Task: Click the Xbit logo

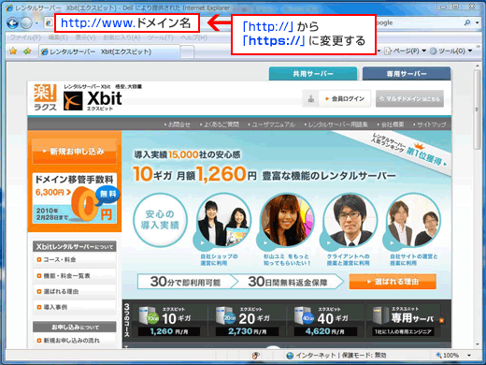Action: (93, 100)
